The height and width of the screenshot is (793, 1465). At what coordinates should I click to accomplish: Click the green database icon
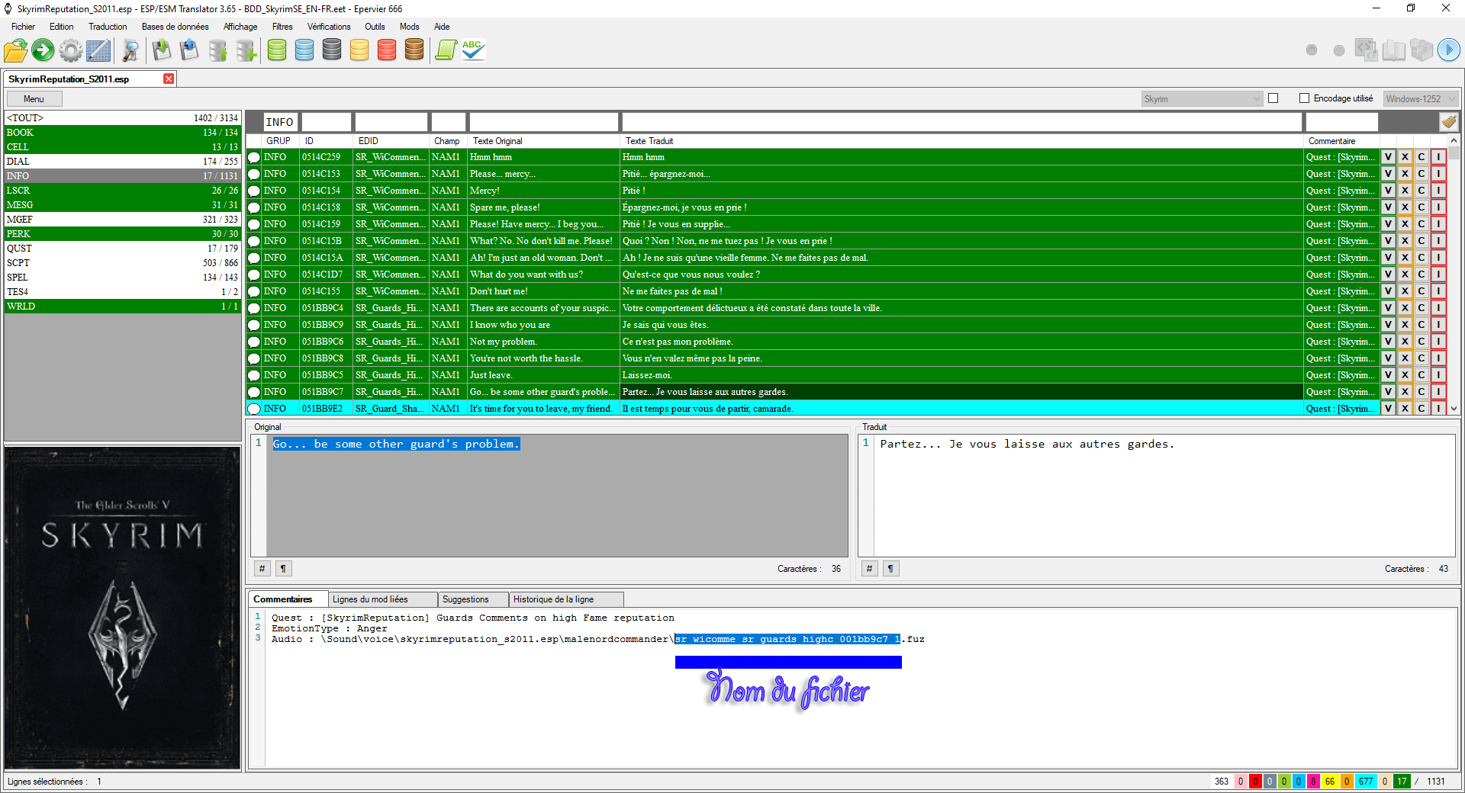(277, 50)
